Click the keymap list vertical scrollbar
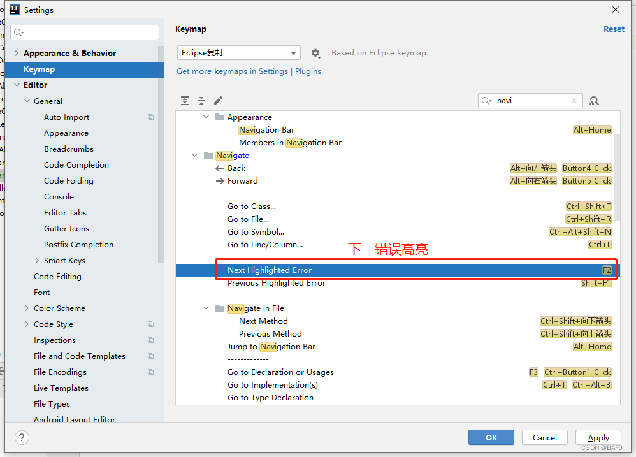636x457 pixels. tap(617, 177)
